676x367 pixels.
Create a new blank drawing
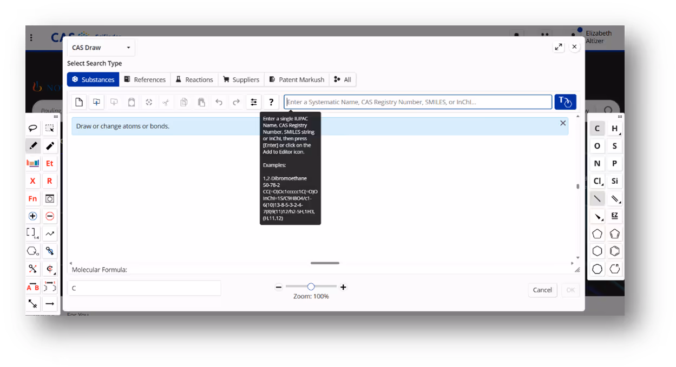coord(79,102)
